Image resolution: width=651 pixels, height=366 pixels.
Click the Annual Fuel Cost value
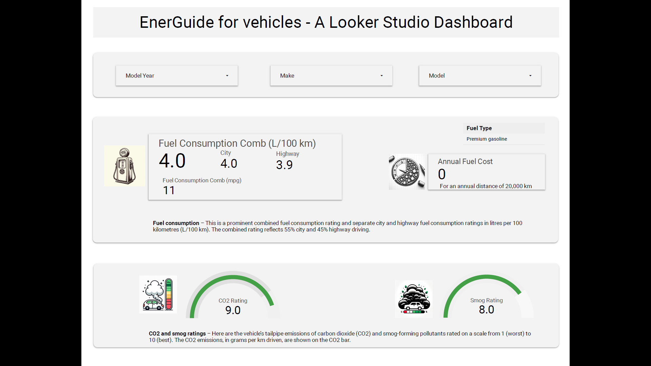coord(441,174)
